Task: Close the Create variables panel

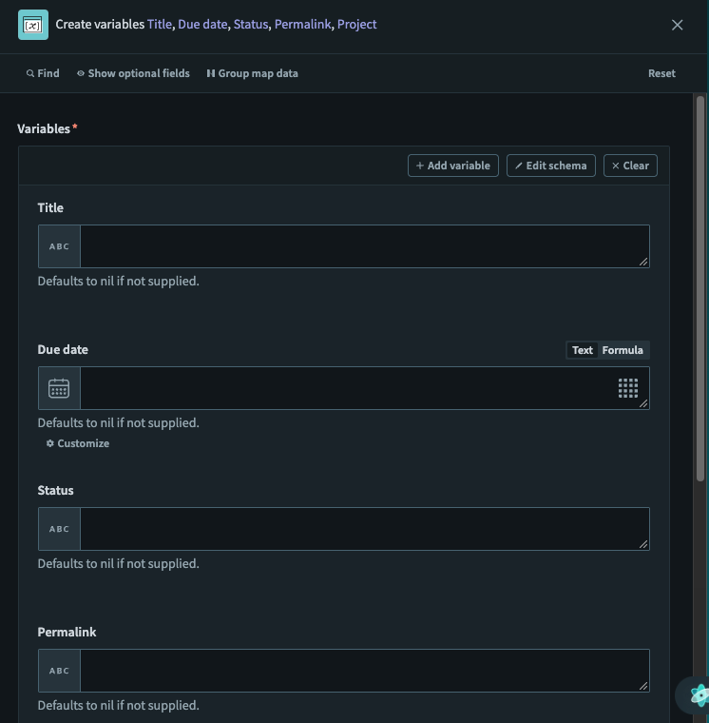Action: click(x=678, y=25)
